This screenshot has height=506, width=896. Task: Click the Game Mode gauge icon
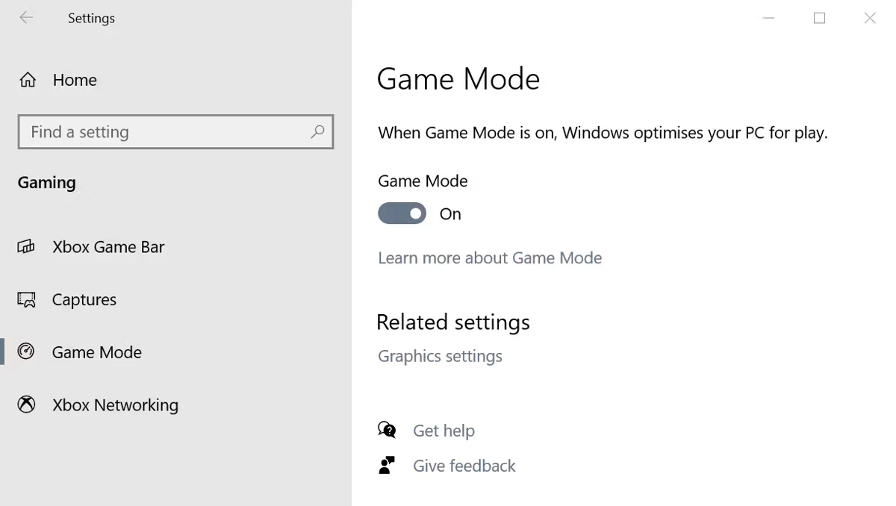pyautogui.click(x=26, y=352)
